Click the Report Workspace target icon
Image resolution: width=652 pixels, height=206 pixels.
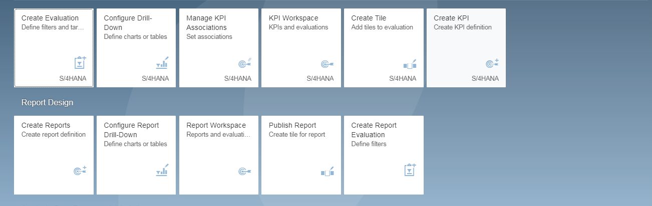tap(244, 171)
